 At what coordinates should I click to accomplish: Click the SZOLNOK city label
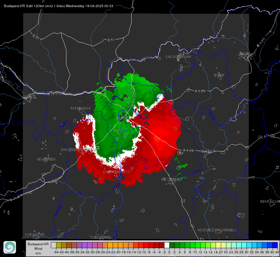(208, 151)
